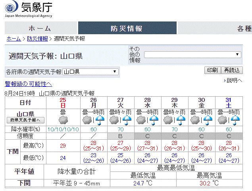Click the Japan Meteorological Agency logo
Screen dimensions: 252x191
29,9
